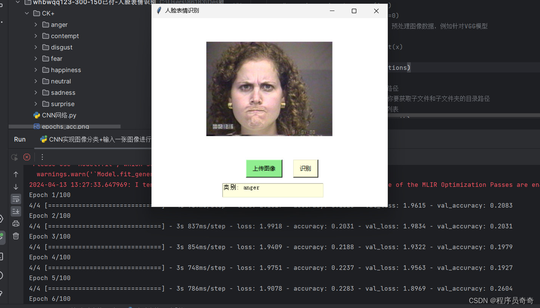Select the happiness folder name

(x=66, y=70)
